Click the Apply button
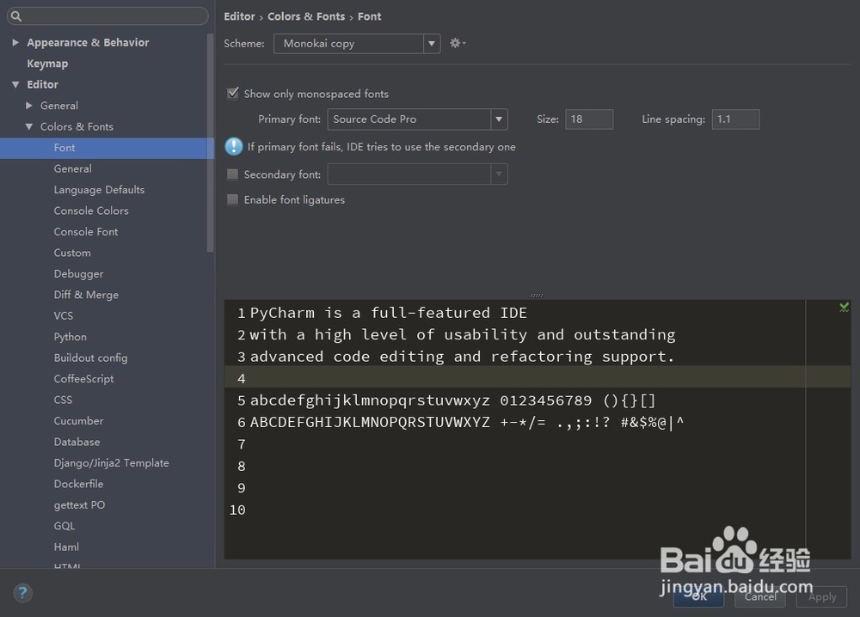The width and height of the screenshot is (860, 617). 822,596
